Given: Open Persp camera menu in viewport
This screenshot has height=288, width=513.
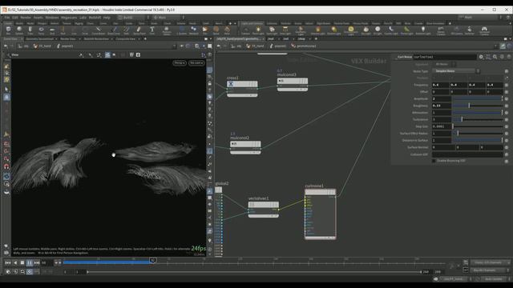Looking at the screenshot, I should pos(180,62).
